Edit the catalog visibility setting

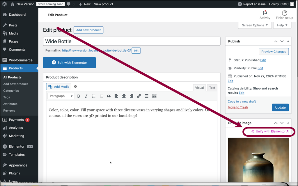click(x=241, y=93)
